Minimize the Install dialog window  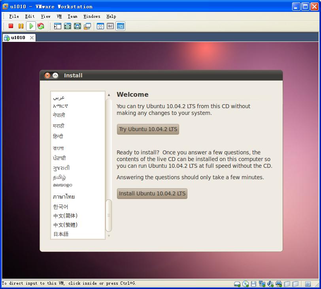(x=55, y=75)
